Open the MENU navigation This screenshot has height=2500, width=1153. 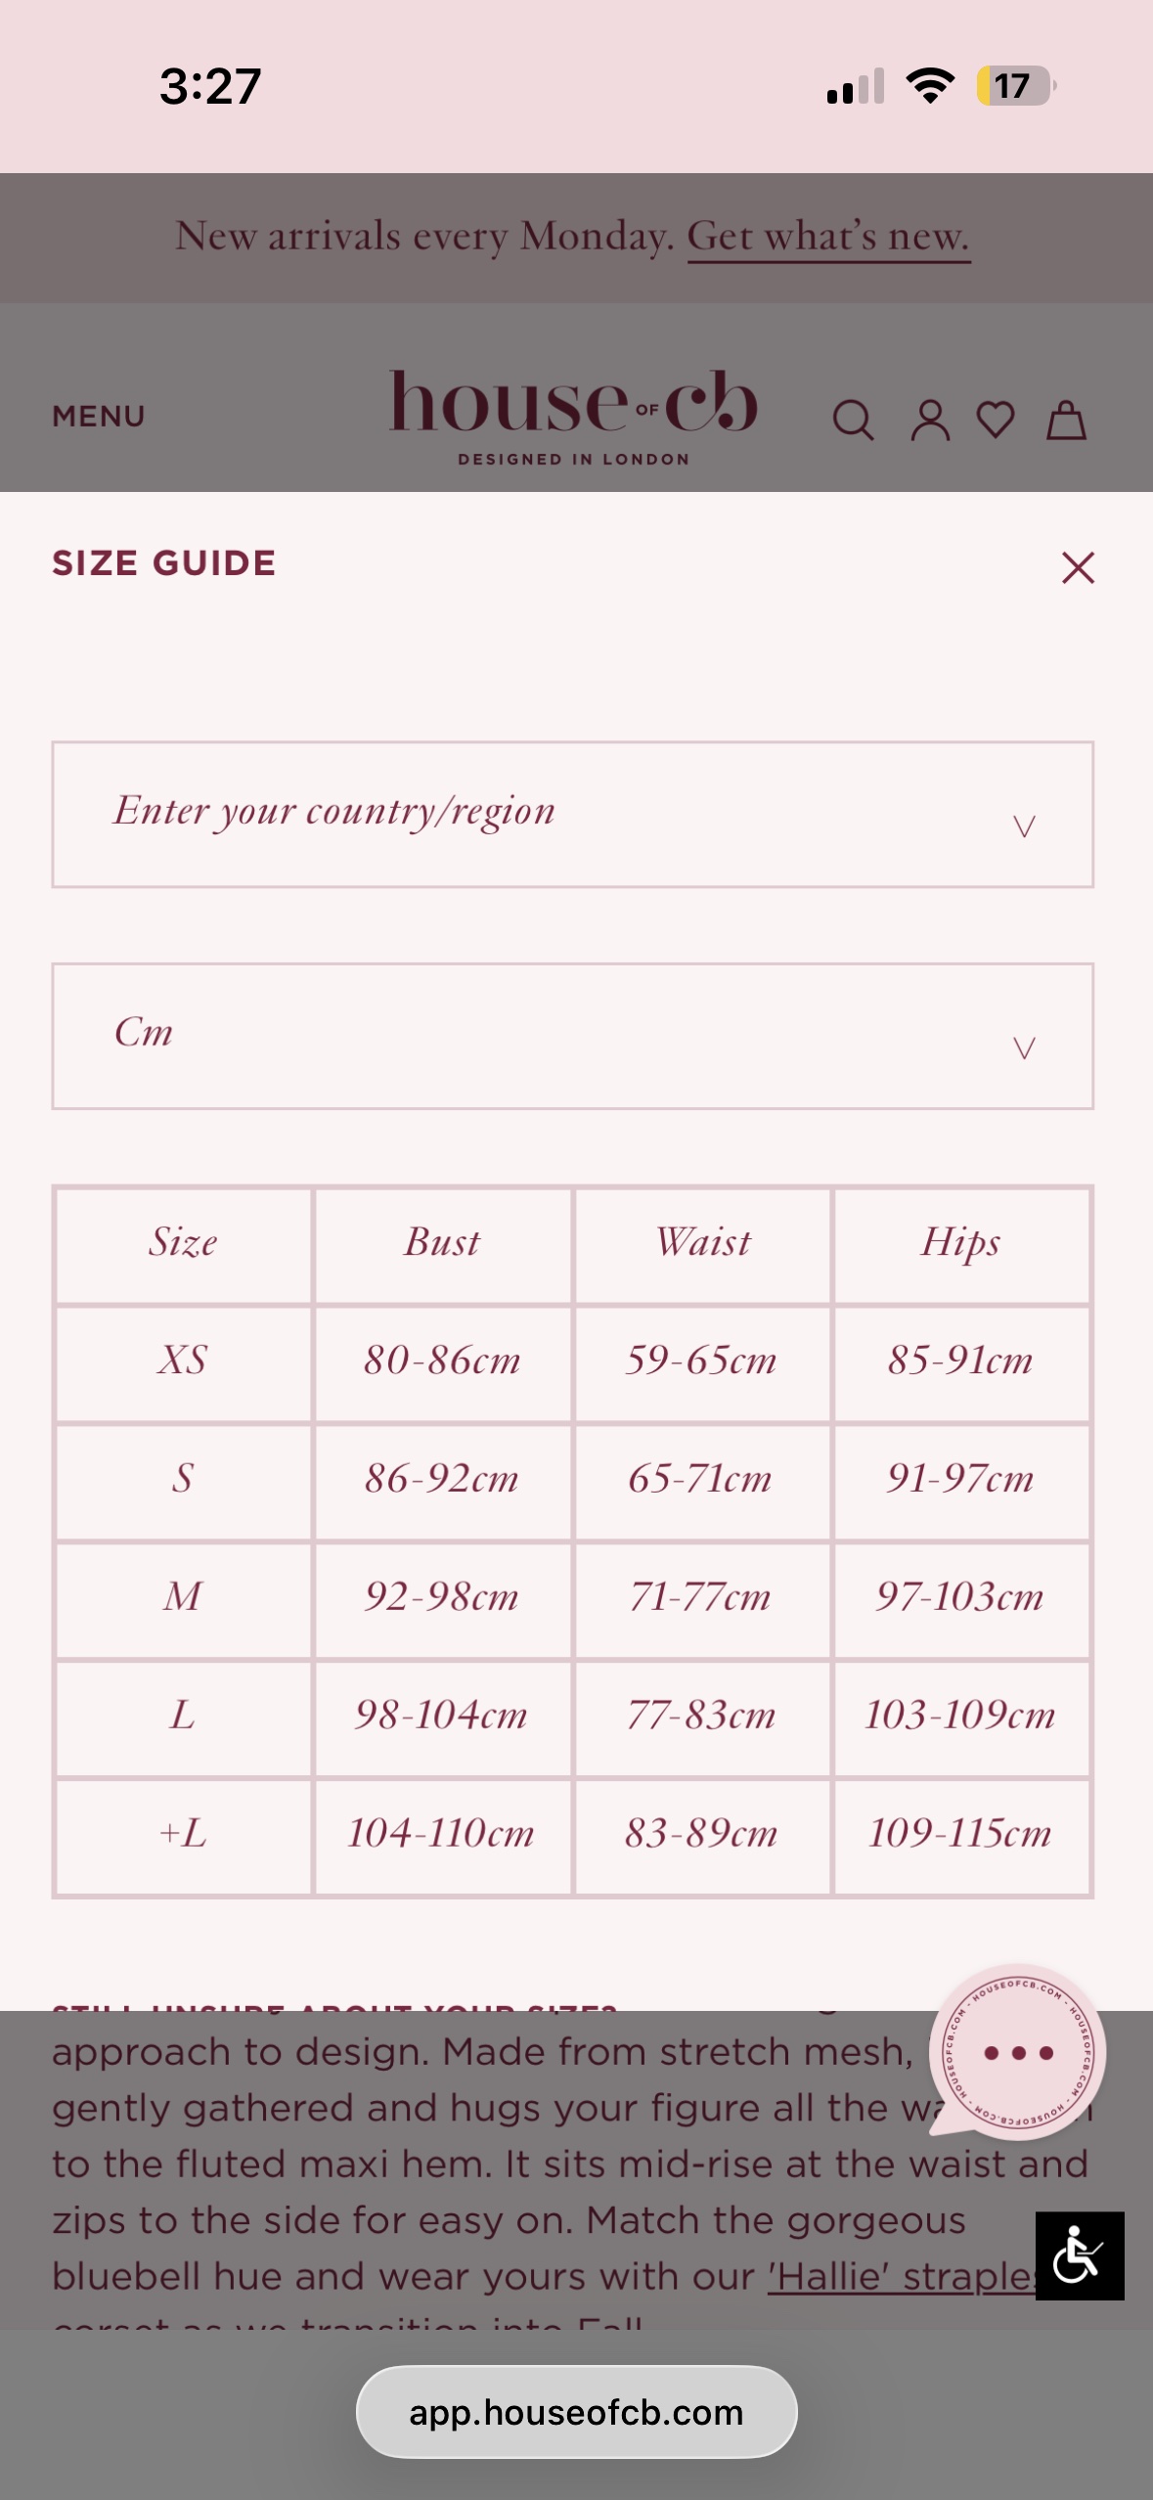point(99,417)
